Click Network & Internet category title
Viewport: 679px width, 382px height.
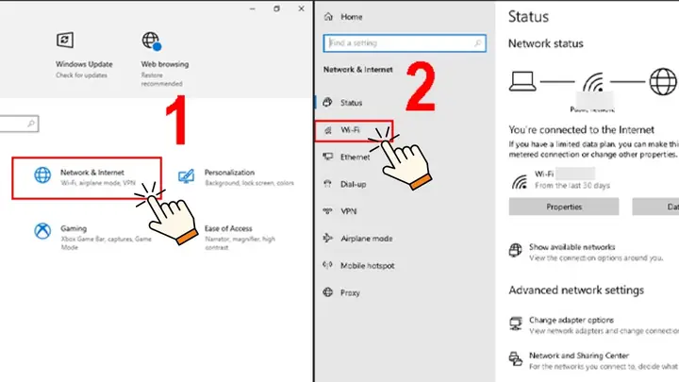92,173
